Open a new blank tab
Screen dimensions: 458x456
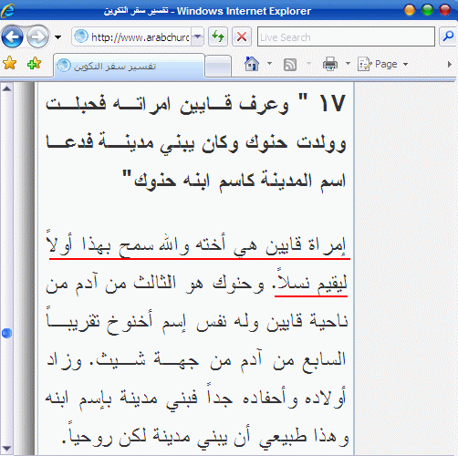218,66
